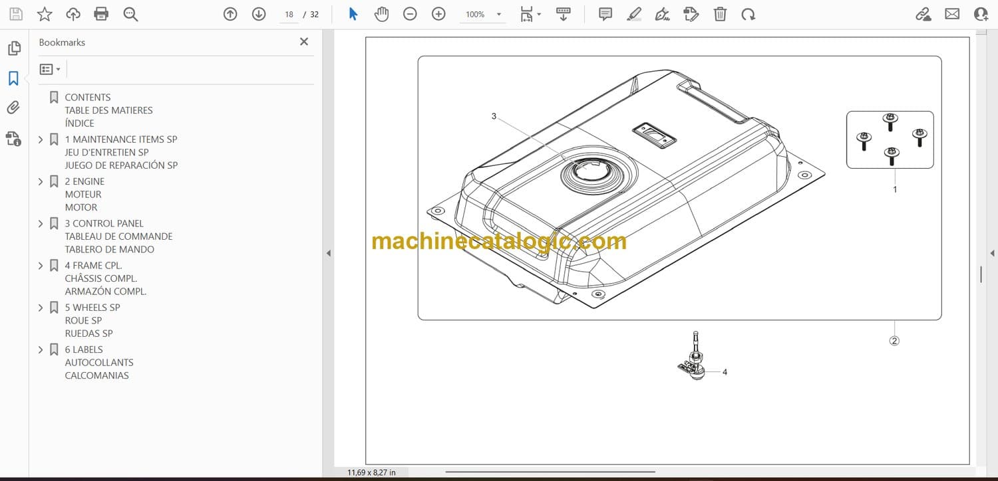Open the bookmark options menu dropdown

pos(50,69)
